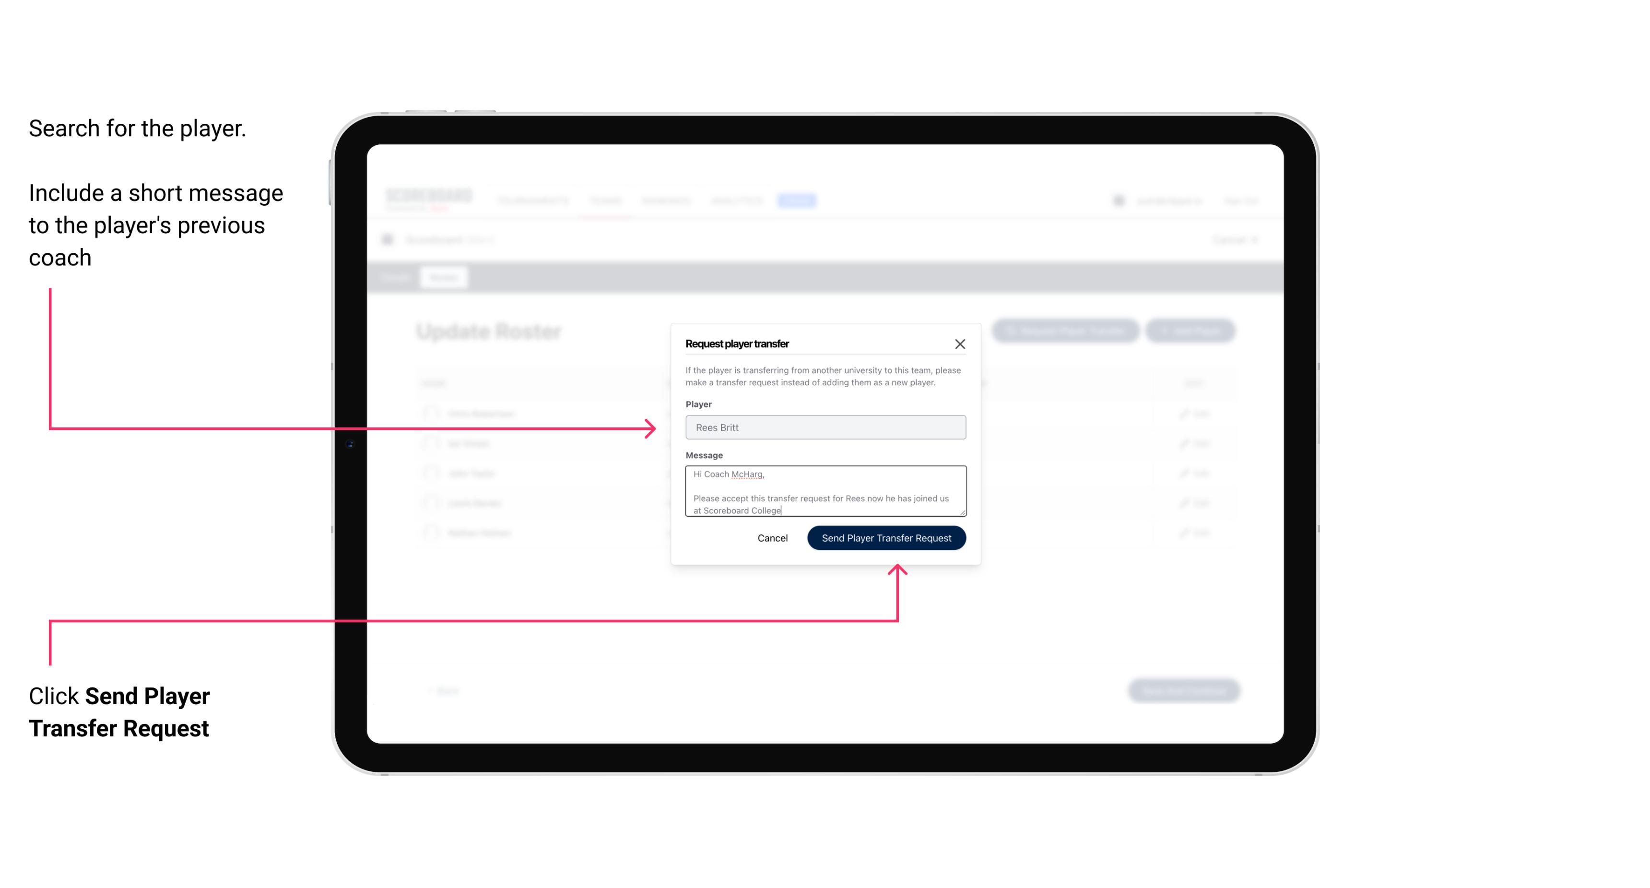
Task: Click the transfer request dialog icon
Action: coord(960,343)
